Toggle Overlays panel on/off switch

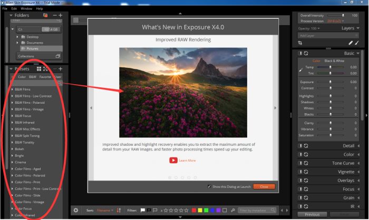coord(300,181)
